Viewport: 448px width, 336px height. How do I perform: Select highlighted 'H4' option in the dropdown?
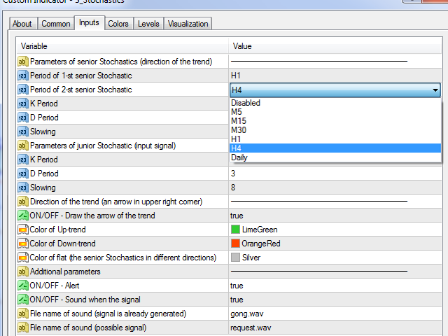335,148
